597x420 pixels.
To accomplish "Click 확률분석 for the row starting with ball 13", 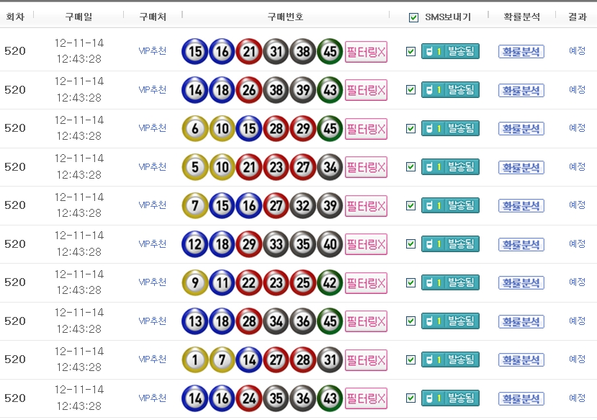I will (x=521, y=321).
